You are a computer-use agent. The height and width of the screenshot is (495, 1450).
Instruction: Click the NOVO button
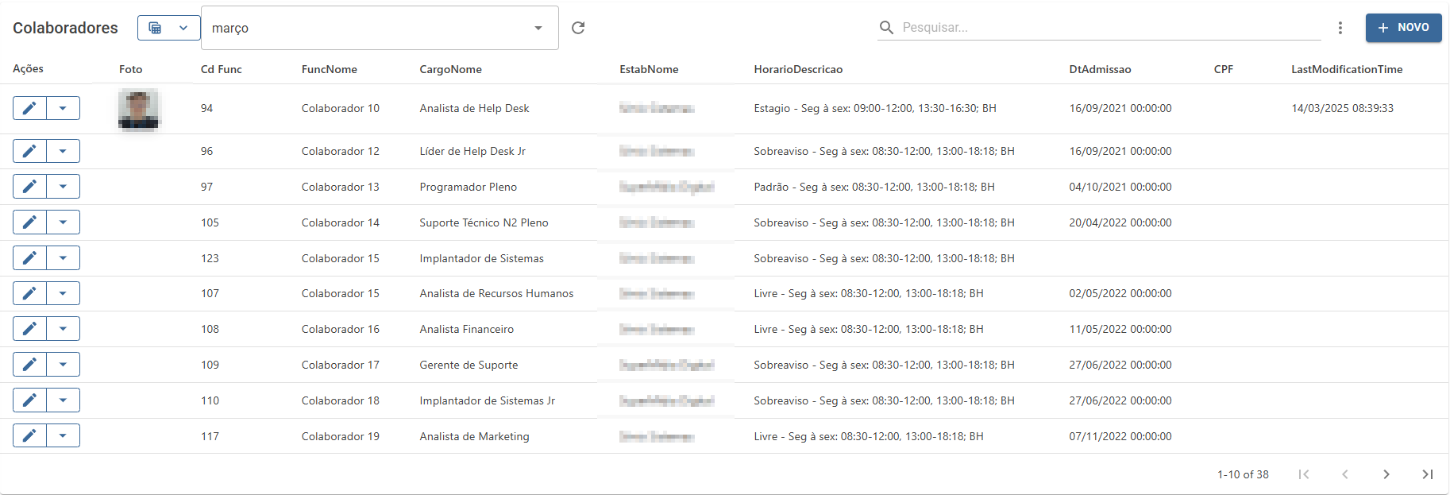[x=1403, y=28]
